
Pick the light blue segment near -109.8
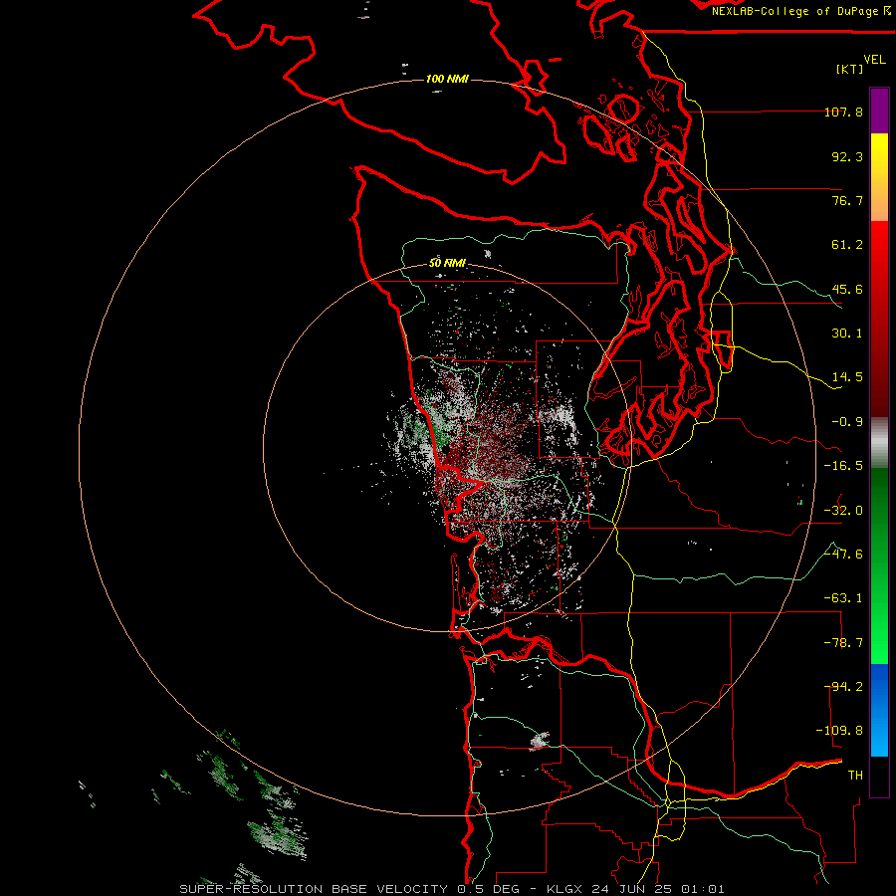[879, 733]
